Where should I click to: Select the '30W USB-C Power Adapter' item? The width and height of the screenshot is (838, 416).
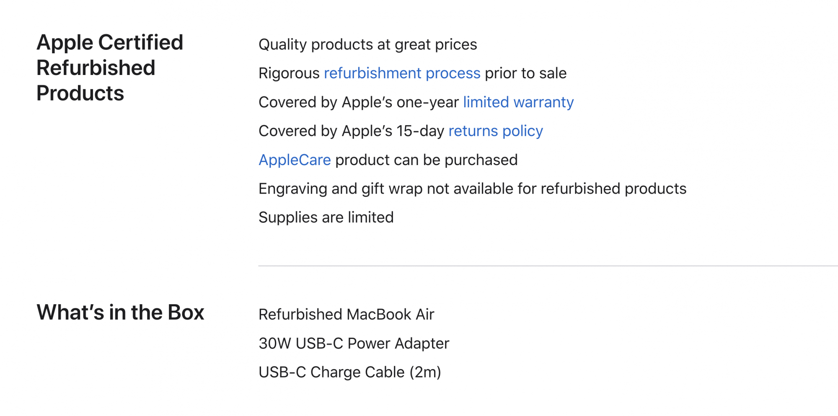(354, 344)
